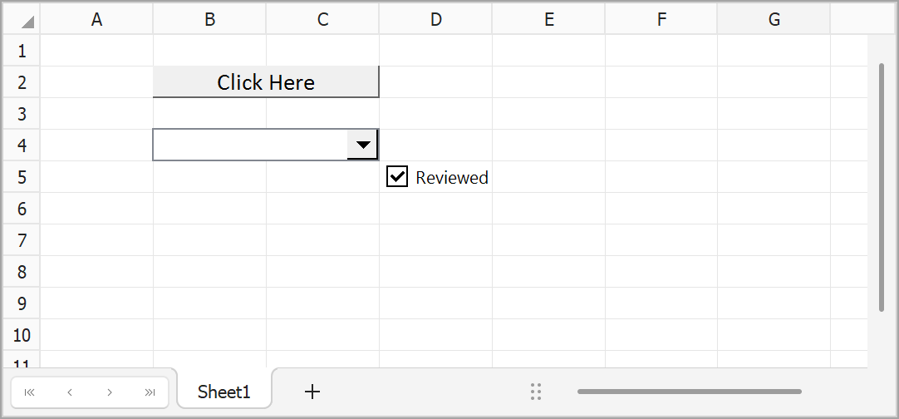Screen dimensions: 899x419
Task: Select row 7 header
Action: pyautogui.click(x=22, y=240)
